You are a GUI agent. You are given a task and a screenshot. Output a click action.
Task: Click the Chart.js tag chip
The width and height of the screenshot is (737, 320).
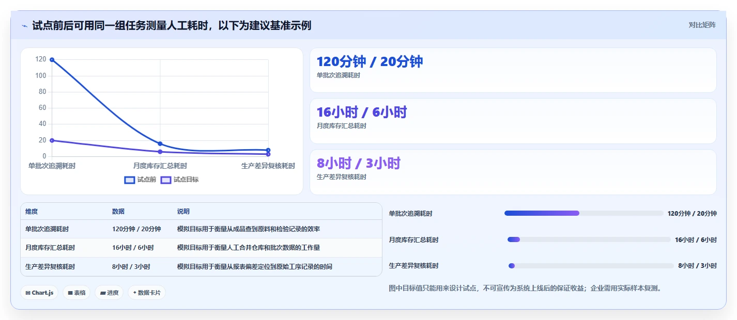(40, 293)
